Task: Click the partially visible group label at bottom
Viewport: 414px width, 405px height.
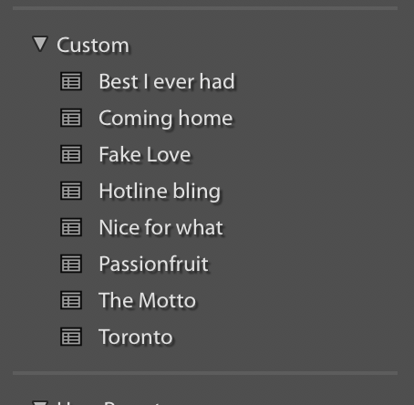Action: tap(109, 403)
